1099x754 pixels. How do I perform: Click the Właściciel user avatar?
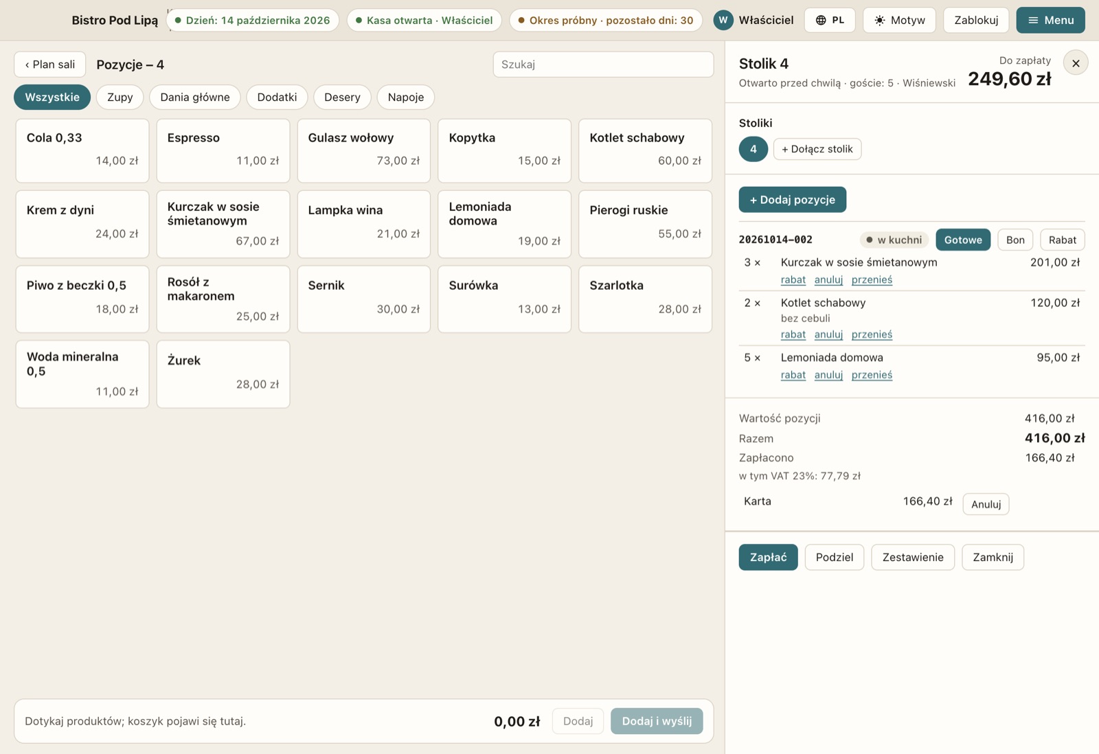coord(723,20)
